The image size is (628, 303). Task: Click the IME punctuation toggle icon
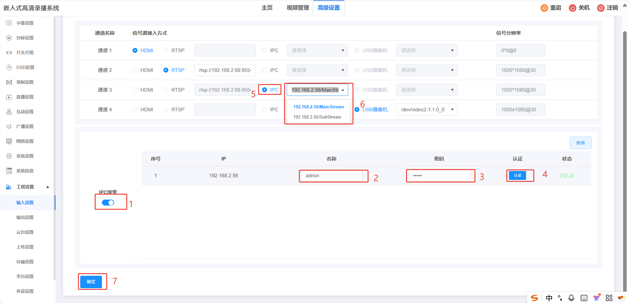[x=560, y=298]
